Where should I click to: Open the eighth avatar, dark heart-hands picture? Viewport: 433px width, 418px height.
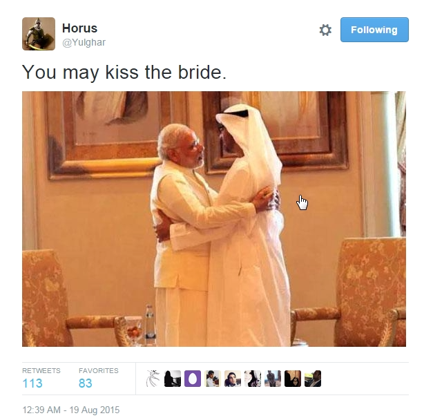(x=293, y=379)
